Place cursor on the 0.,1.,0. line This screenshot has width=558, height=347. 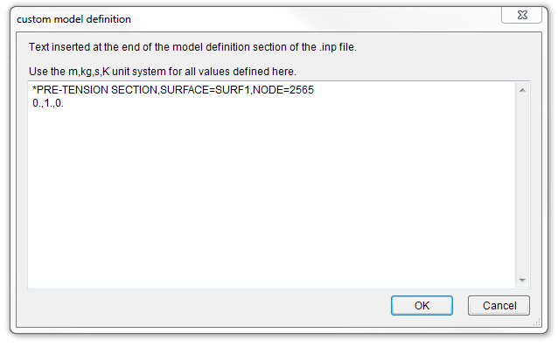click(48, 103)
